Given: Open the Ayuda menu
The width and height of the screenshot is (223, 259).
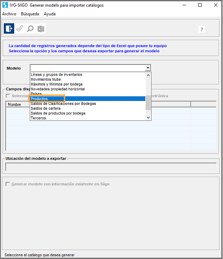Looking at the screenshot, I should pyautogui.click(x=50, y=14).
